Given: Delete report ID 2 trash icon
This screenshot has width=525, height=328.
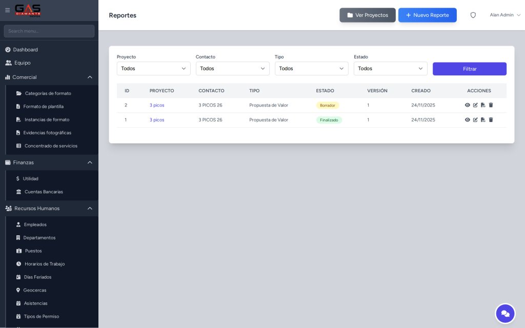Looking at the screenshot, I should tap(491, 105).
